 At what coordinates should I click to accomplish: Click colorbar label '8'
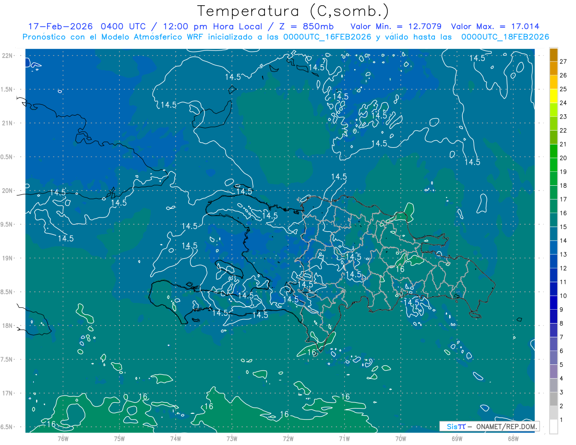(x=562, y=324)
